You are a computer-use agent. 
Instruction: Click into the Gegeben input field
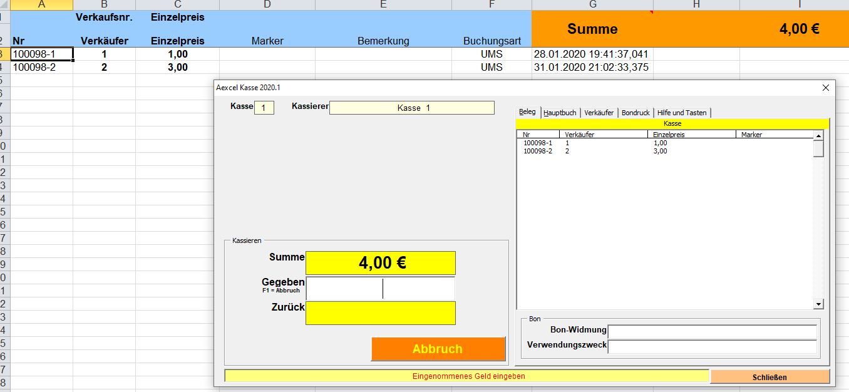tap(380, 288)
